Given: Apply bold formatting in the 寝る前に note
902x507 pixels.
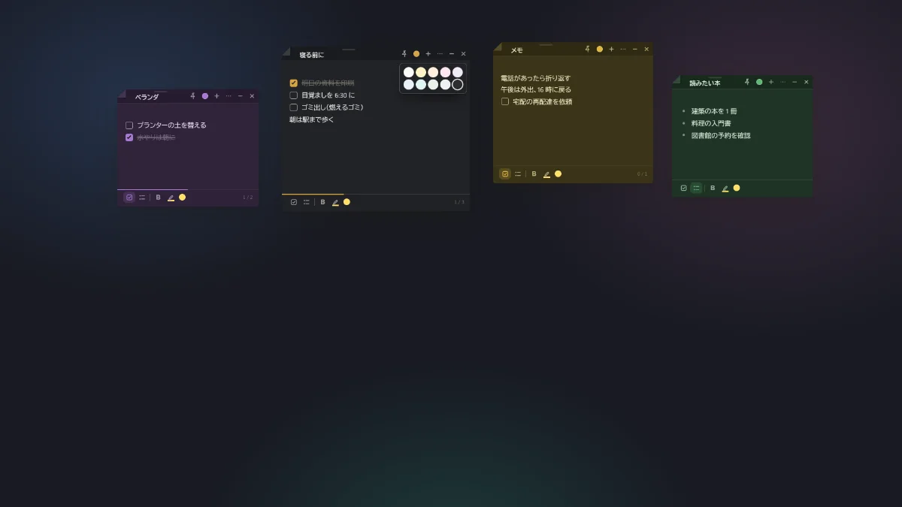Looking at the screenshot, I should (x=322, y=202).
